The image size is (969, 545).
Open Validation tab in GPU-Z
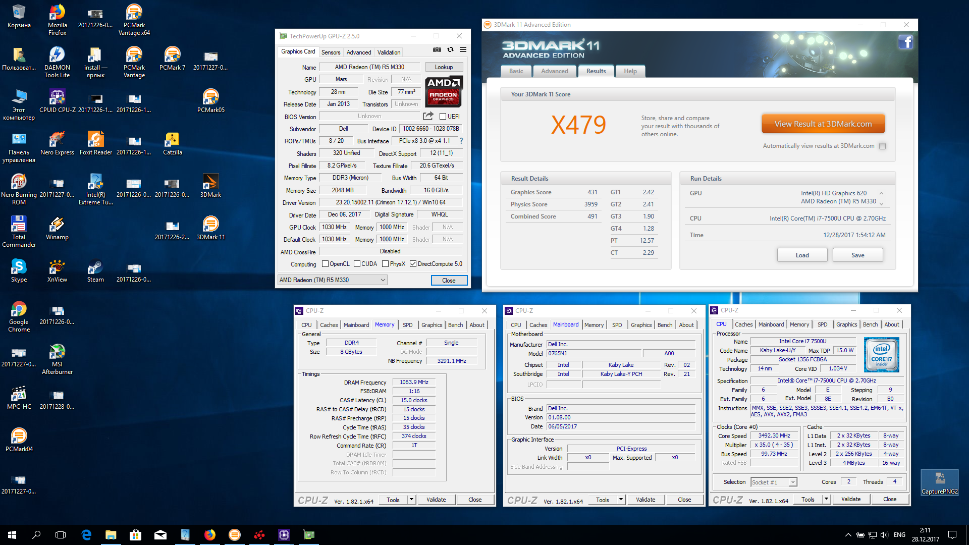pyautogui.click(x=389, y=52)
